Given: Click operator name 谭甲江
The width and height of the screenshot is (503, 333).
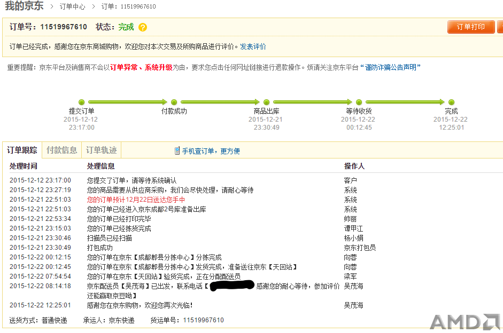Looking at the screenshot, I should point(353,228).
